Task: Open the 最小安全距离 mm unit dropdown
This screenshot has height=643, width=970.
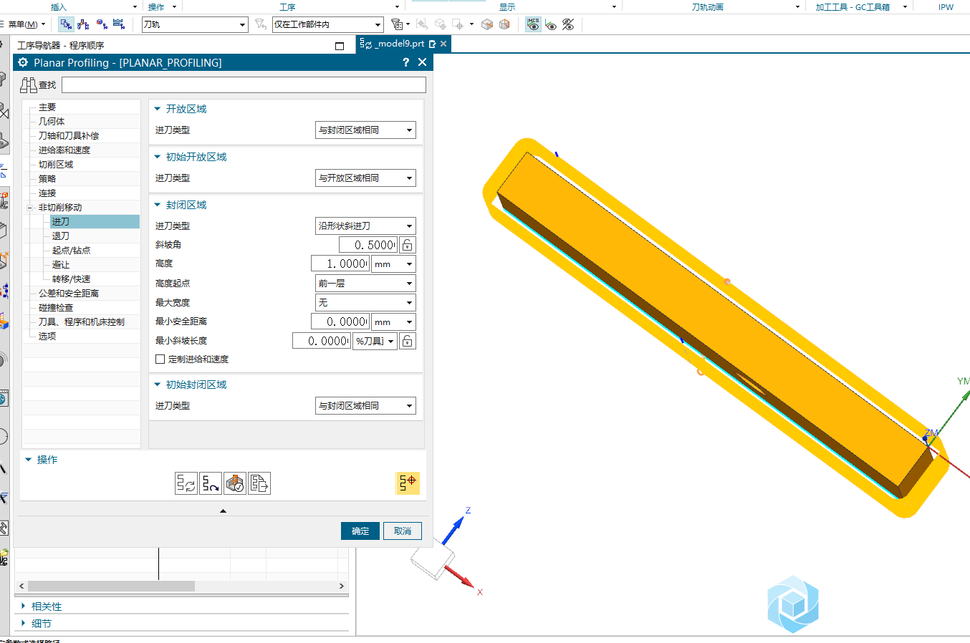Action: pyautogui.click(x=393, y=322)
